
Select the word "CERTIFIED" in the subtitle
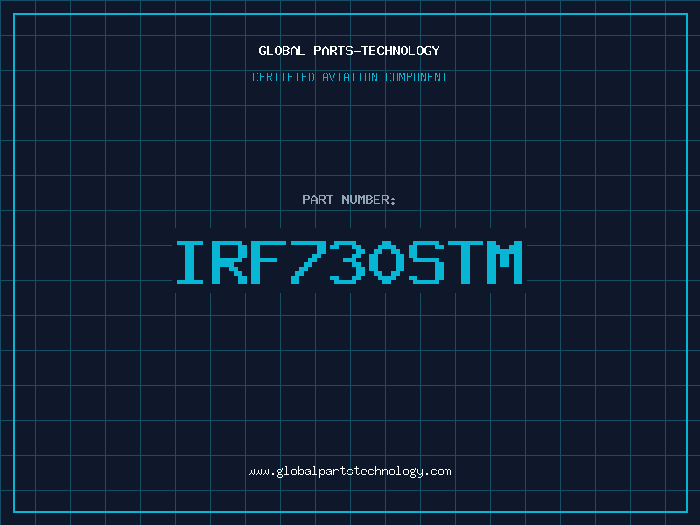283,77
